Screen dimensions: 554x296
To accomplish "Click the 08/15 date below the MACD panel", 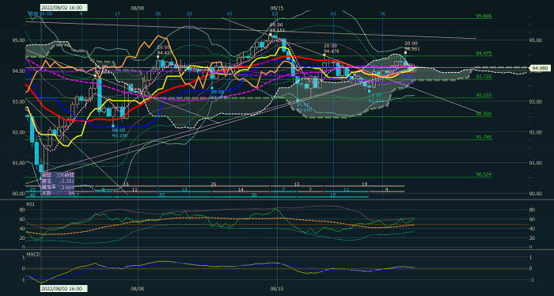I will (x=277, y=289).
